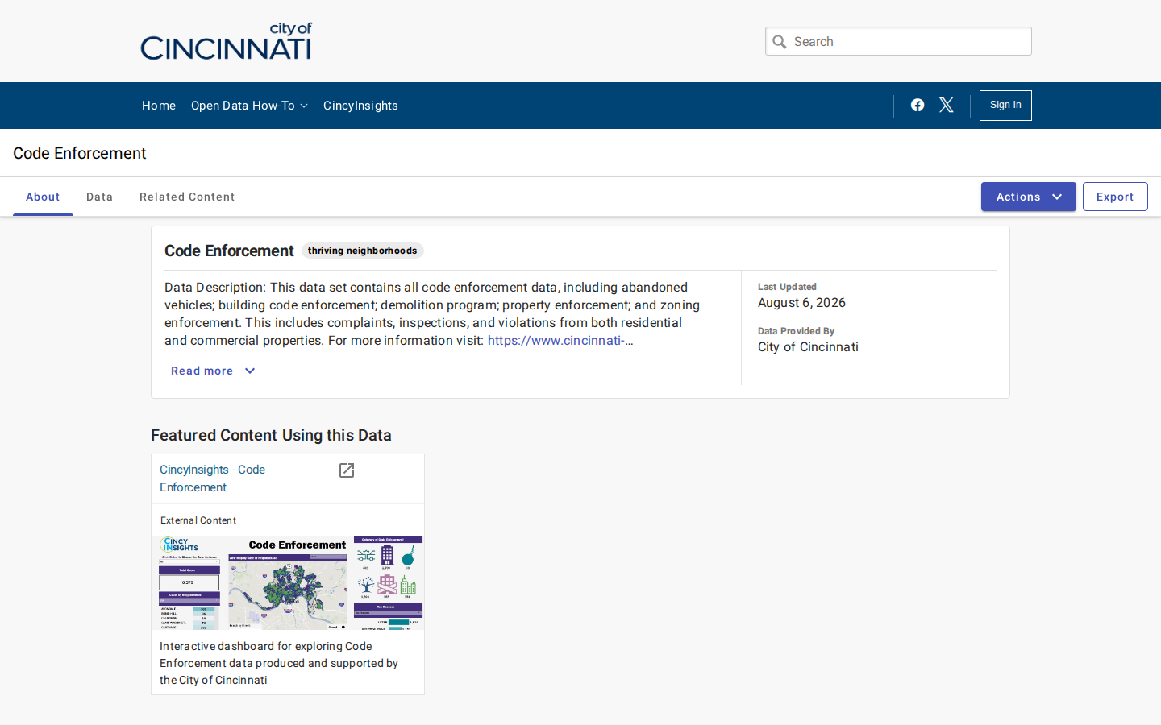
Task: Click 'City of Cincinnati' data provider text
Action: [x=808, y=347]
